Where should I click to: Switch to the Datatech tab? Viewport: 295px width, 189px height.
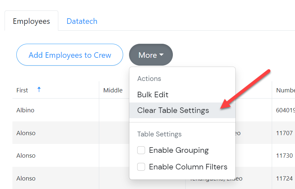click(x=82, y=21)
